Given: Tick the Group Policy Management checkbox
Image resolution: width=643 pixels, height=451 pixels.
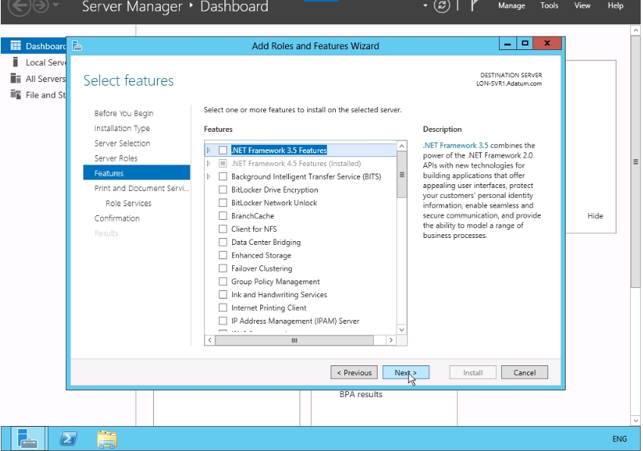Looking at the screenshot, I should [223, 282].
